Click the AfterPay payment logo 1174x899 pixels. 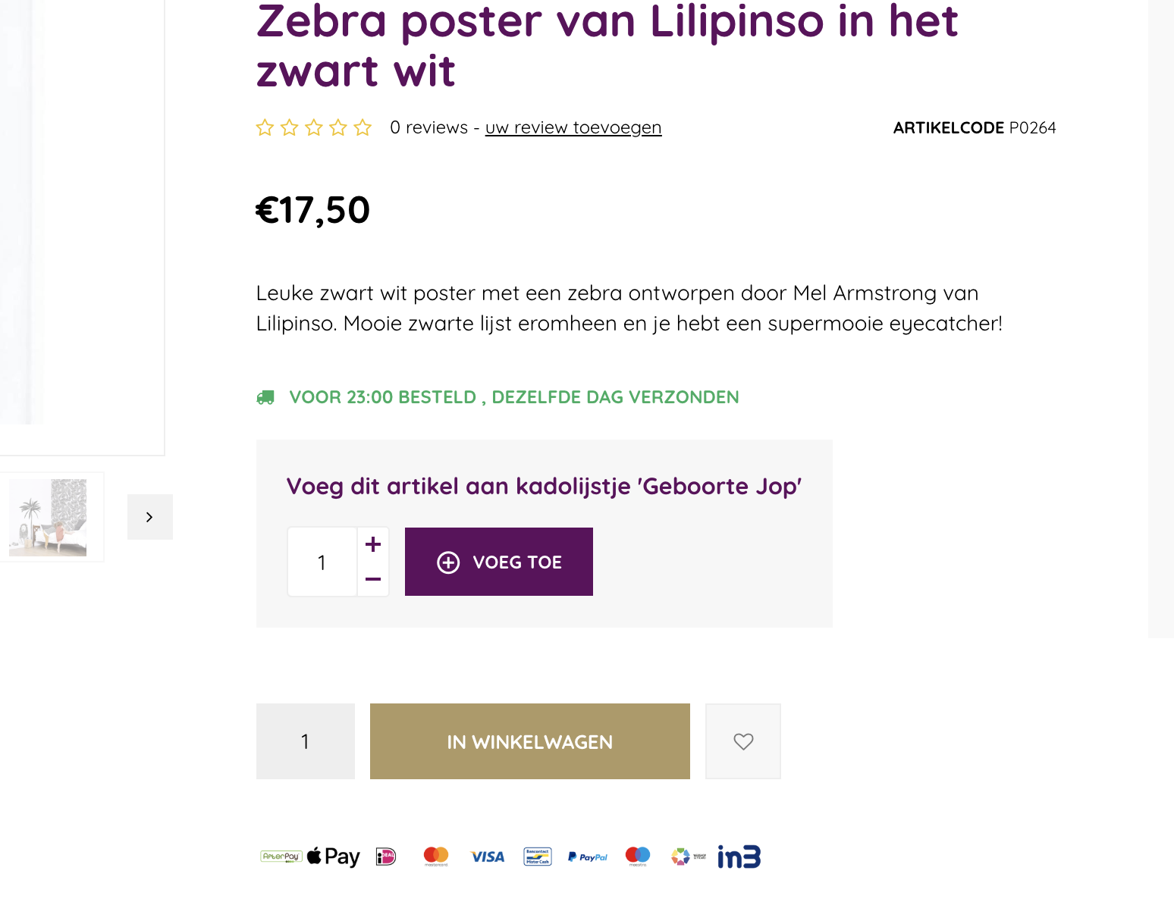pyautogui.click(x=281, y=857)
